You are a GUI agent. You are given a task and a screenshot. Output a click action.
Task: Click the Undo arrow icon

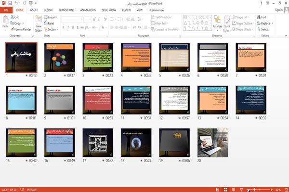[16, 3]
